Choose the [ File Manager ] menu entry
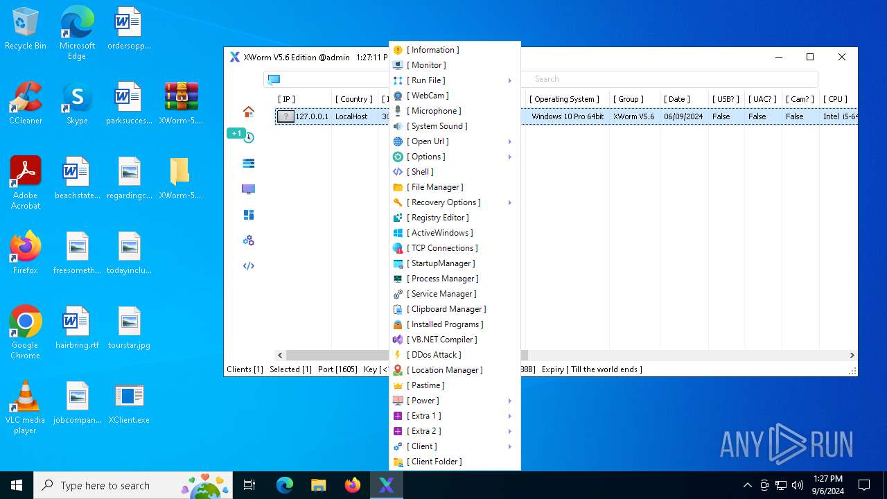Image resolution: width=887 pixels, height=499 pixels. pos(455,187)
